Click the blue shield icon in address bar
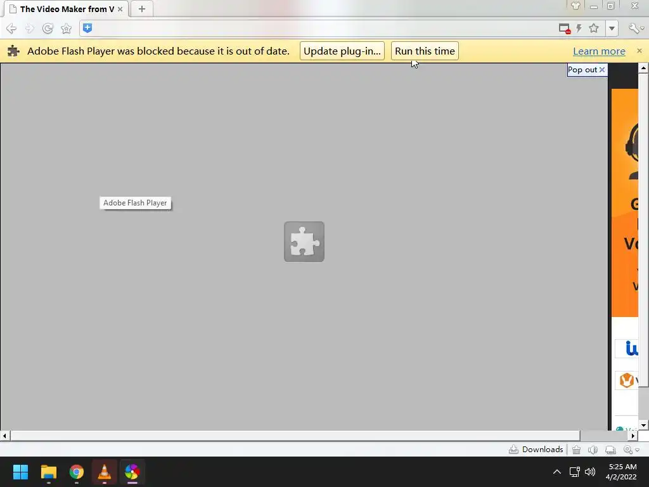 point(87,28)
